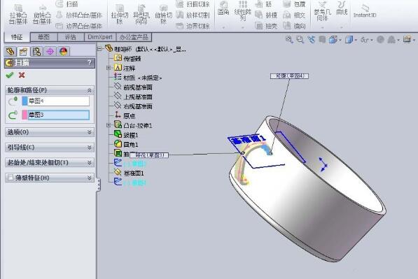The image size is (418, 279).
Task: Click the Revolved Cut (旋转切除) tool
Action: point(163,15)
